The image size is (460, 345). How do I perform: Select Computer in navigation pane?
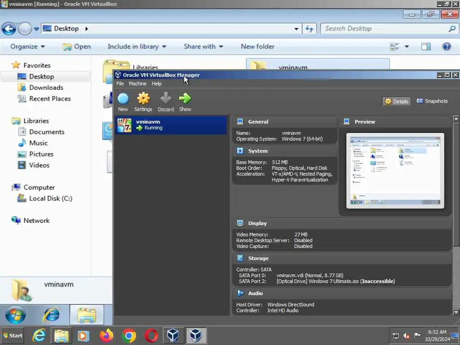coord(39,187)
